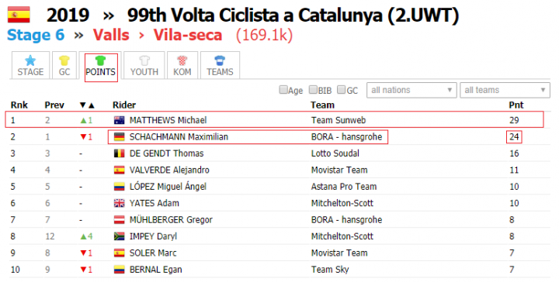The height and width of the screenshot is (282, 559).
Task: Click South African flag beside IMPEY Daryl
Action: pyautogui.click(x=119, y=236)
